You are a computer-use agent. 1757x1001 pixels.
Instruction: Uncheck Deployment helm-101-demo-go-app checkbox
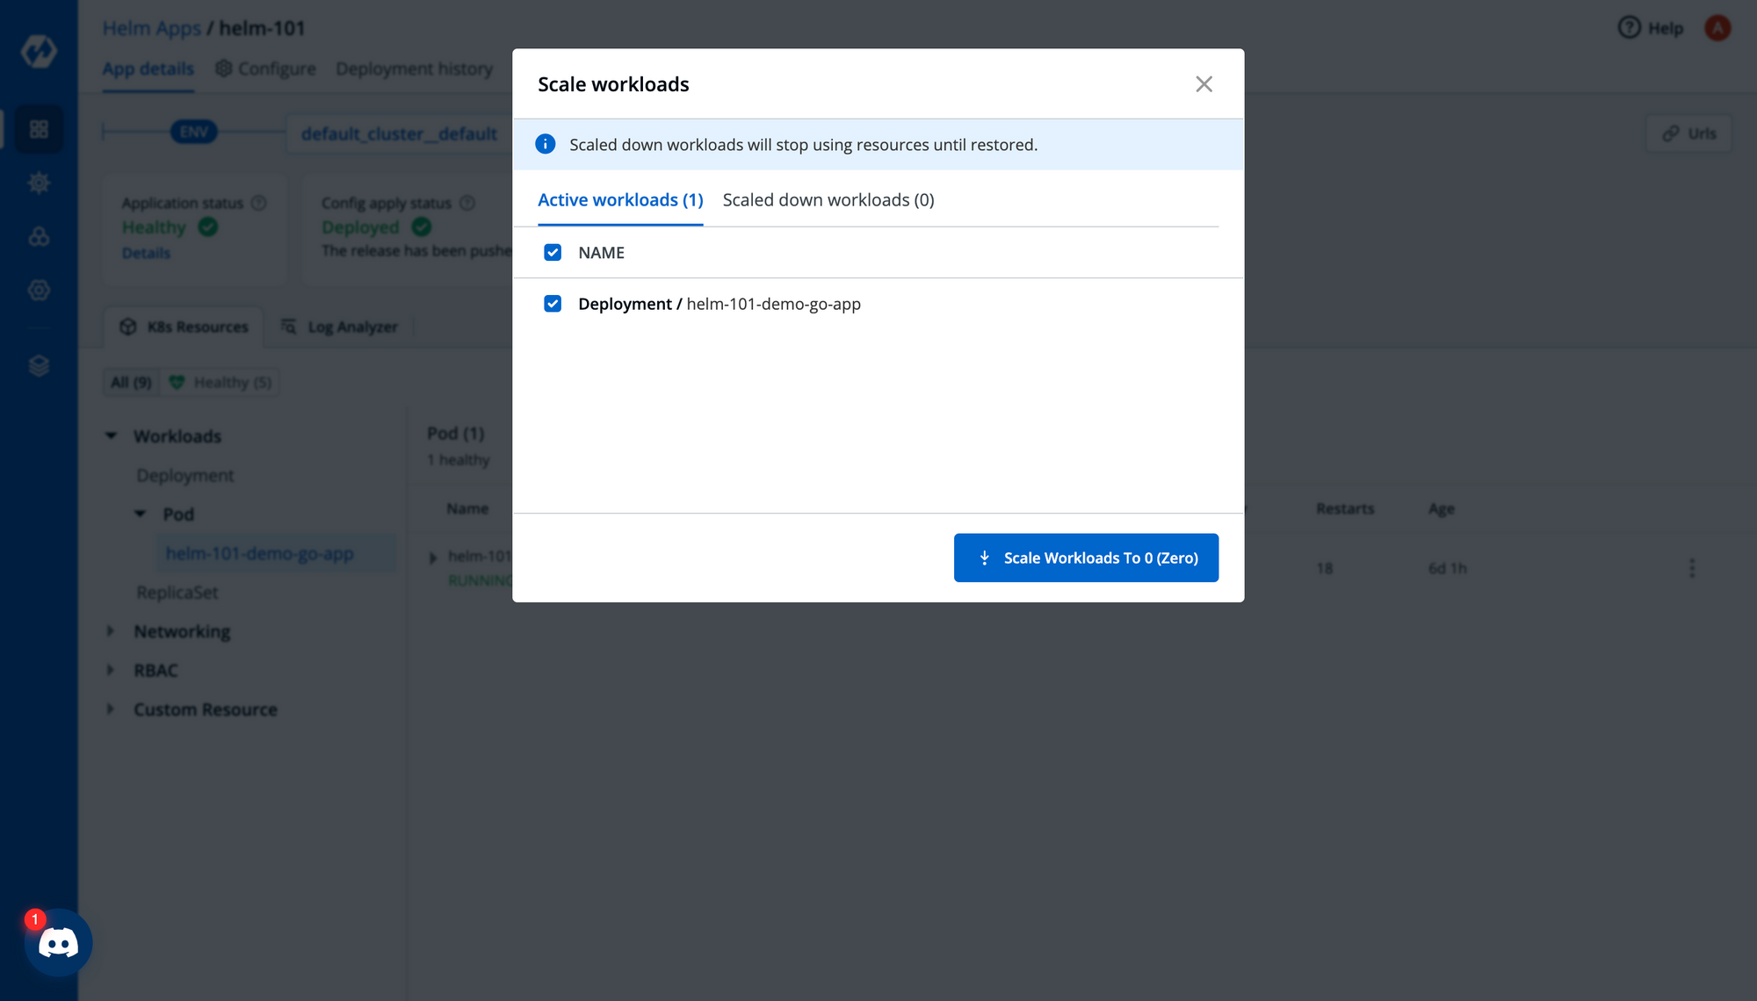(553, 304)
